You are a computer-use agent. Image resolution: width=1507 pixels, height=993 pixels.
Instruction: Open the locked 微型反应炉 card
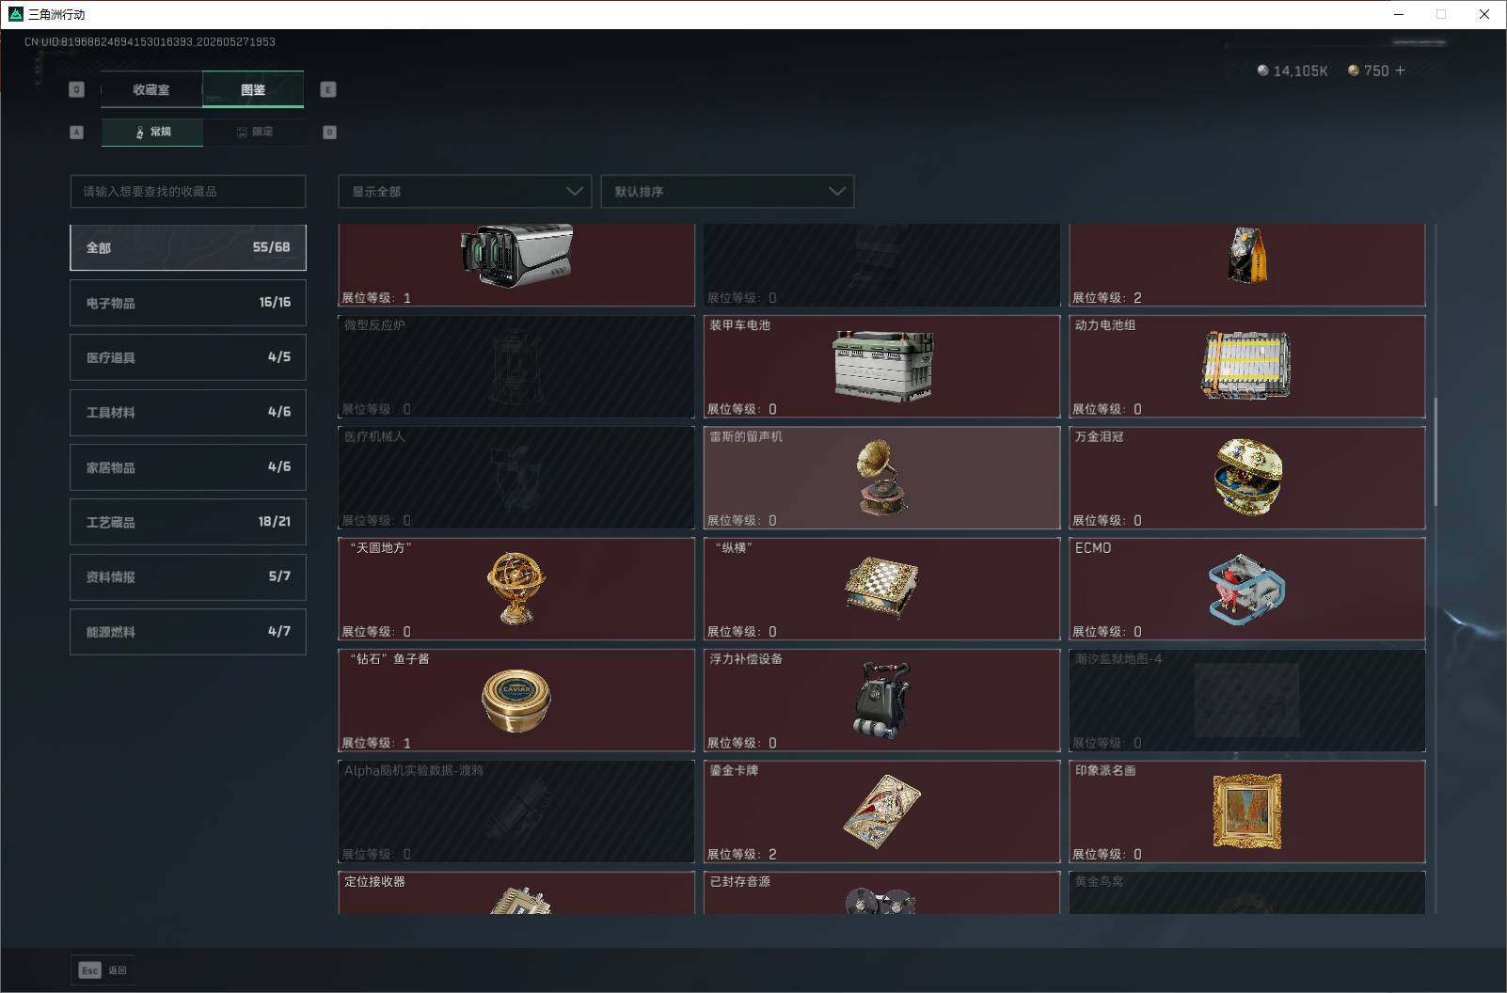[516, 366]
